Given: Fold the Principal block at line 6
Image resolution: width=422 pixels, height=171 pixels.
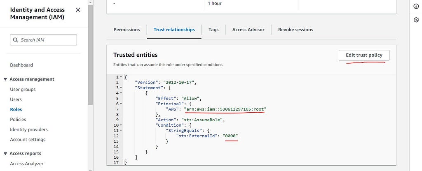Looking at the screenshot, I should tap(121, 104).
